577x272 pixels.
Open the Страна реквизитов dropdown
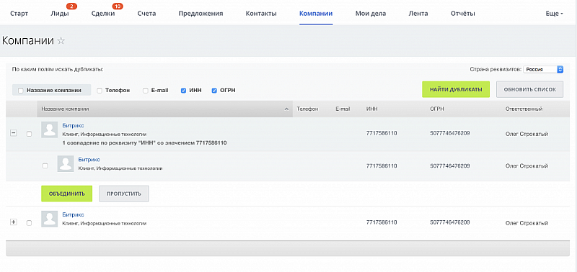(544, 69)
